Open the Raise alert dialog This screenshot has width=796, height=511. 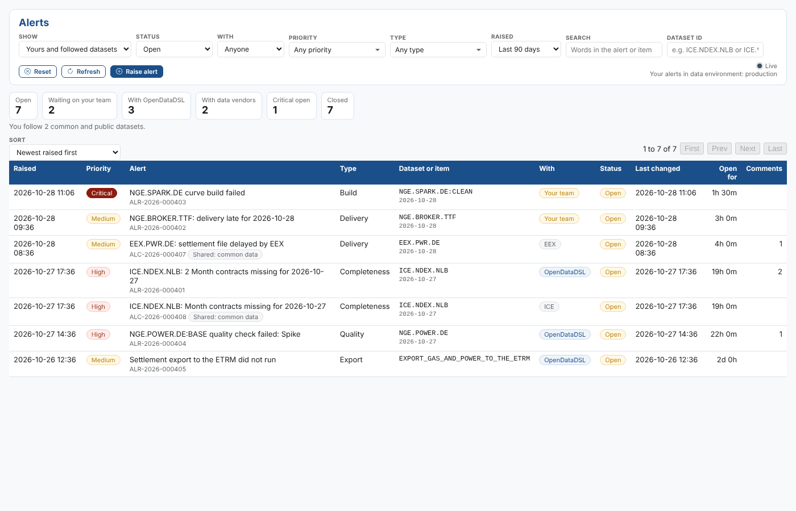pos(136,72)
